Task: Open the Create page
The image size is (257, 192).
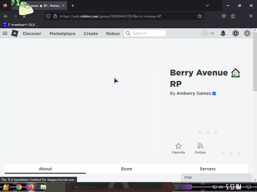Action: click(91, 33)
